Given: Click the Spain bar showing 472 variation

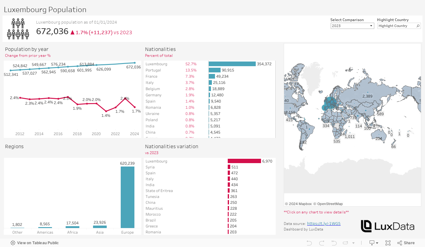Looking at the screenshot, I should (x=229, y=173).
